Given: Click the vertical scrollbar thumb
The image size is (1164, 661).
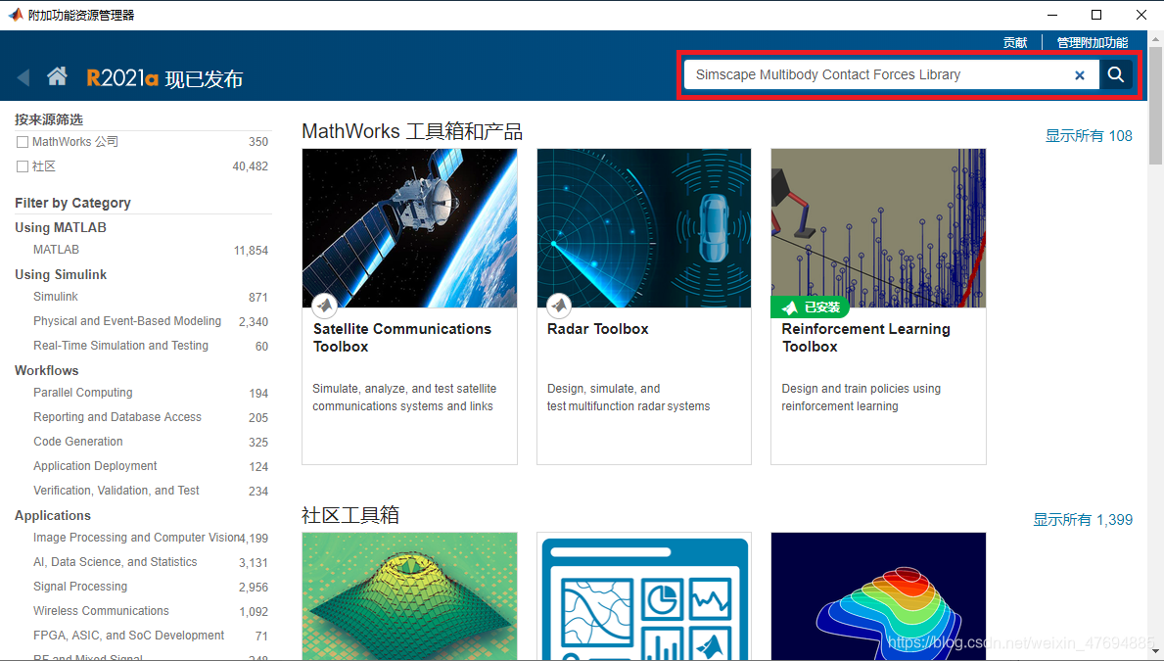Looking at the screenshot, I should pos(1156,105).
